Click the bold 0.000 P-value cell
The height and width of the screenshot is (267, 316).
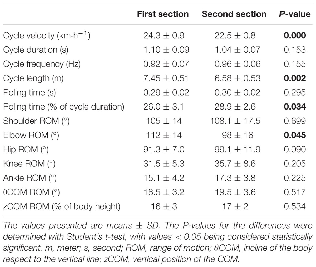coord(295,36)
